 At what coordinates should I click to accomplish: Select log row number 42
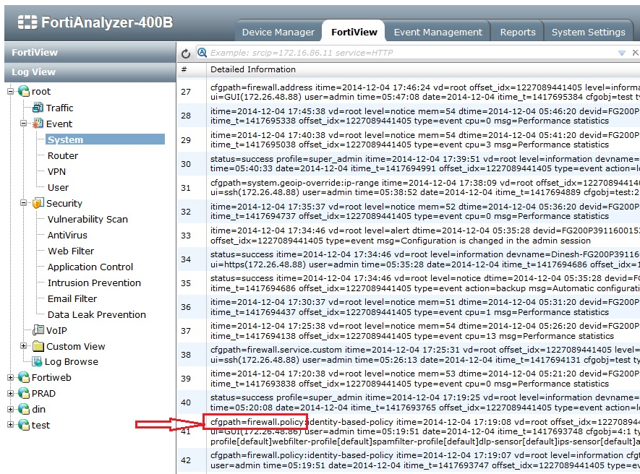[409, 460]
